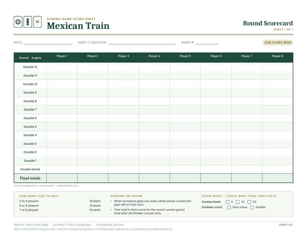The height and width of the screenshot is (237, 307).
Task: Click the Double 10 row label
Action: [30, 84]
